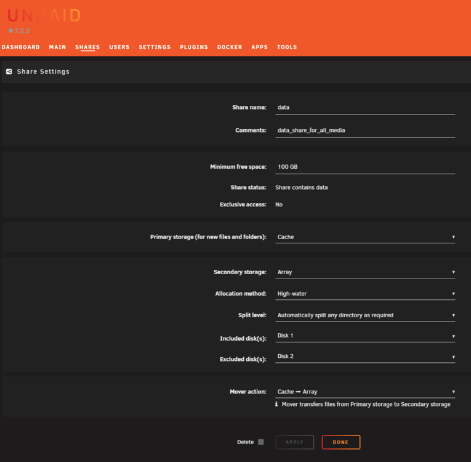Click the 'Secondary storage:' label
Image resolution: width=471 pixels, height=462 pixels.
[x=240, y=272]
